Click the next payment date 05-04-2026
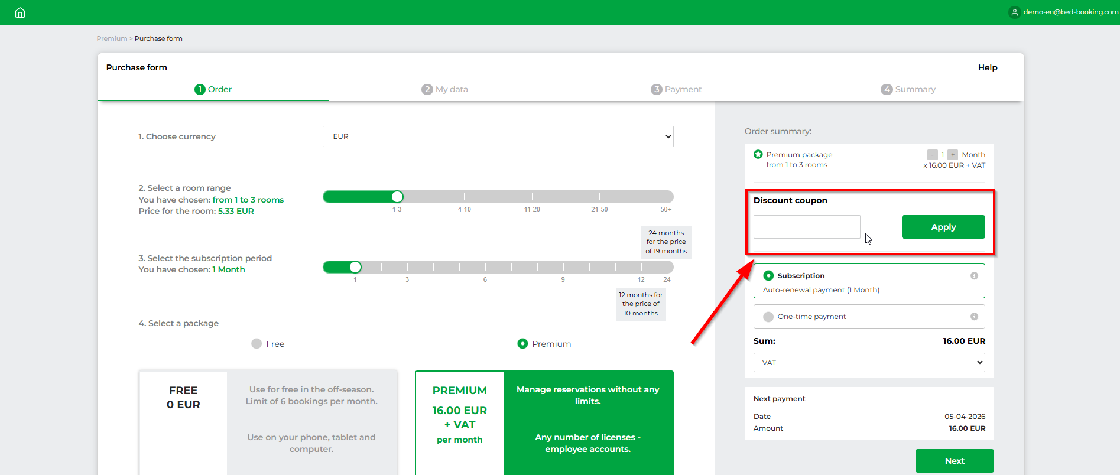The width and height of the screenshot is (1120, 475). click(x=965, y=417)
